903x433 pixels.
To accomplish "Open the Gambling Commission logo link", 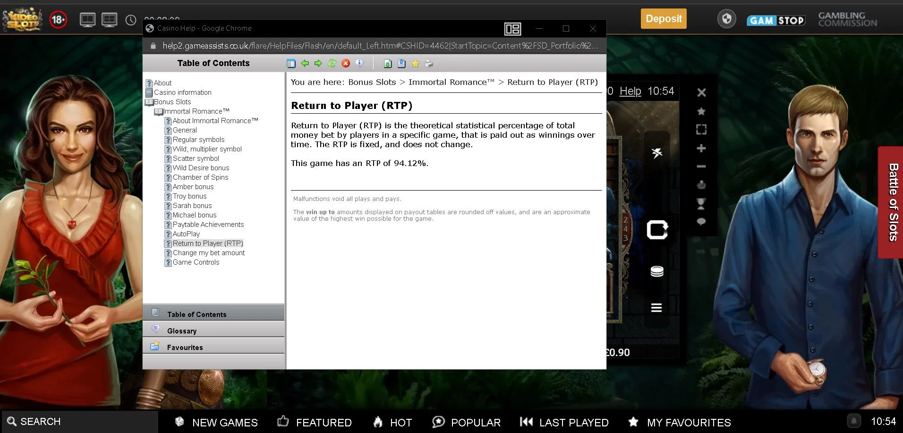I will click(x=848, y=19).
